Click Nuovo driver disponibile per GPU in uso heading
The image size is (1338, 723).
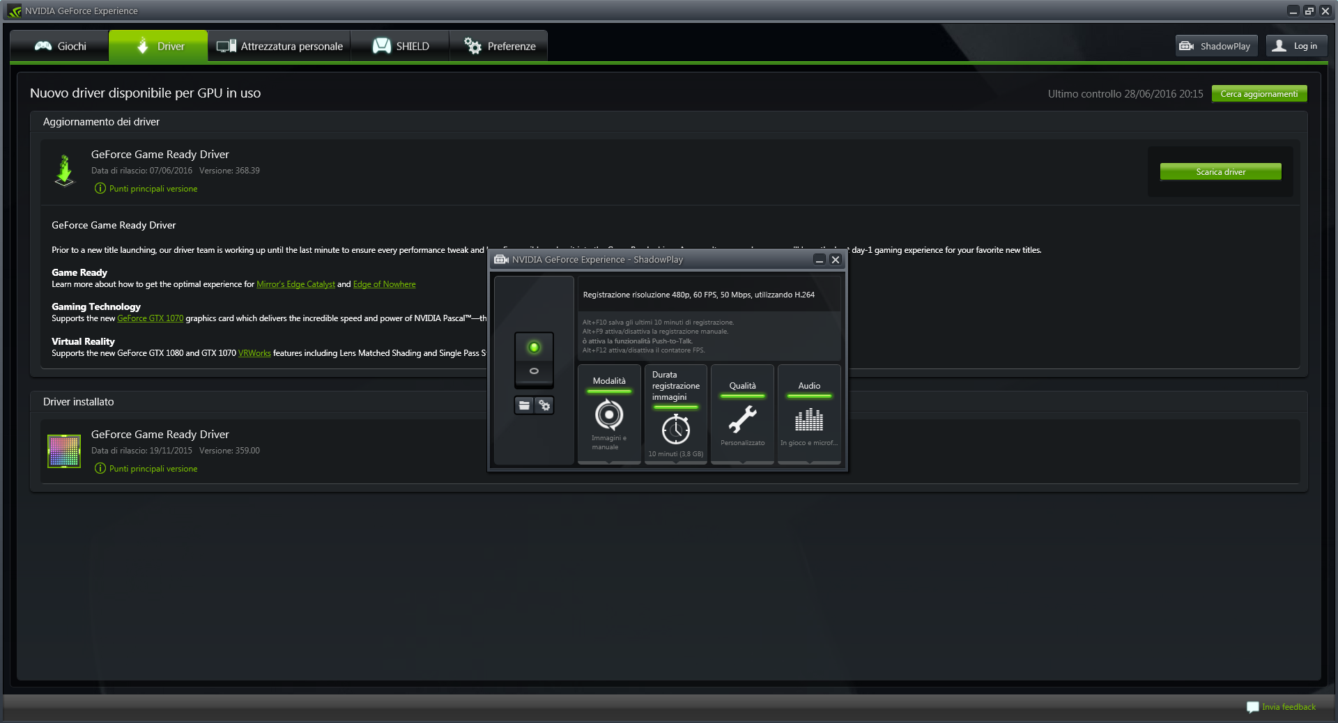[145, 93]
